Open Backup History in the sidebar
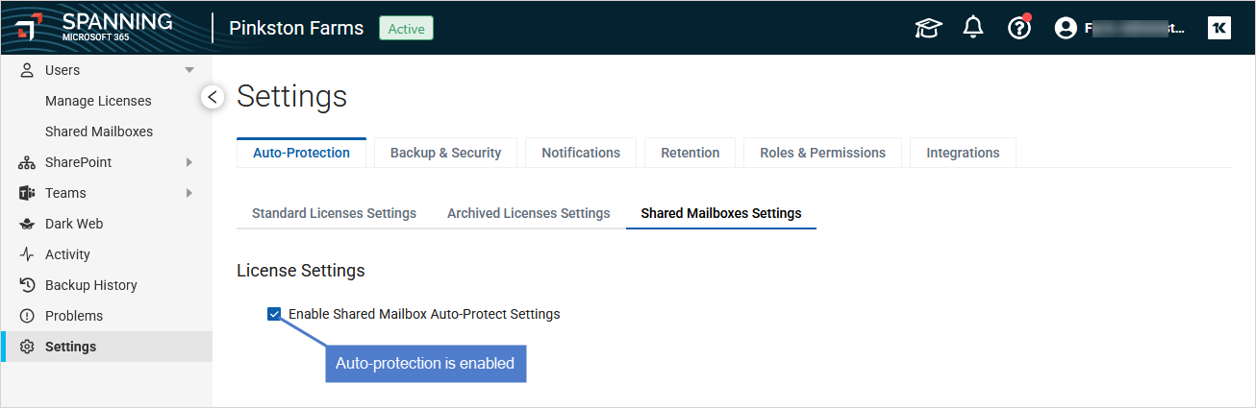 (90, 285)
